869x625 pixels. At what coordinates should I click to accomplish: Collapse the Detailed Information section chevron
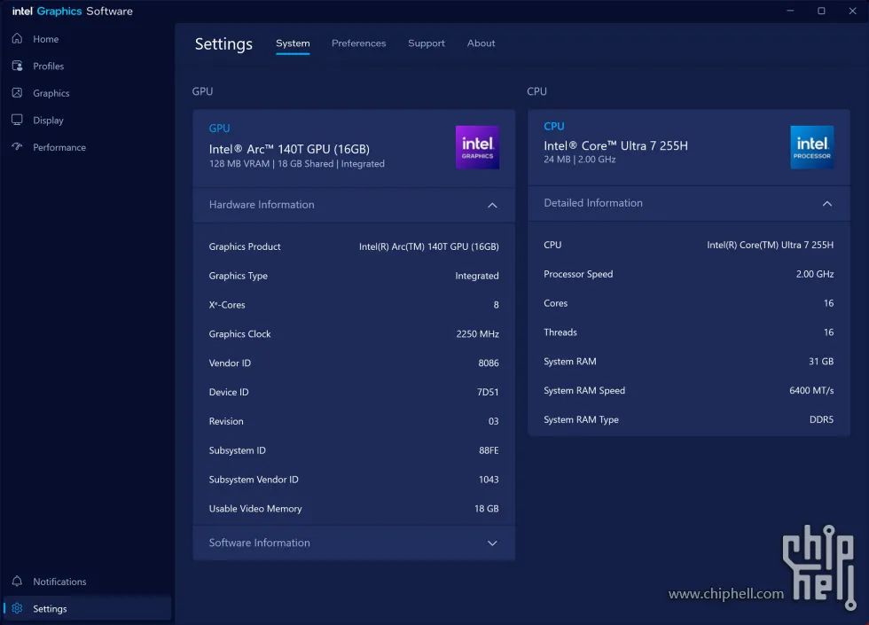[826, 203]
